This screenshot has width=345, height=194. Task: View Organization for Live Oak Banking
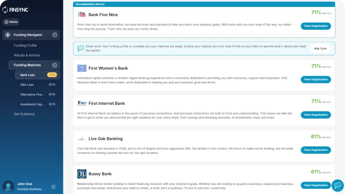(x=316, y=150)
